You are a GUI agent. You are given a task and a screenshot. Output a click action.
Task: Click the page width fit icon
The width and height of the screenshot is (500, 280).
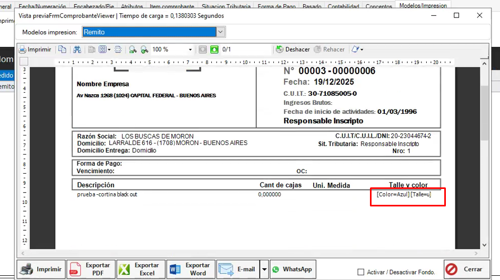point(118,49)
